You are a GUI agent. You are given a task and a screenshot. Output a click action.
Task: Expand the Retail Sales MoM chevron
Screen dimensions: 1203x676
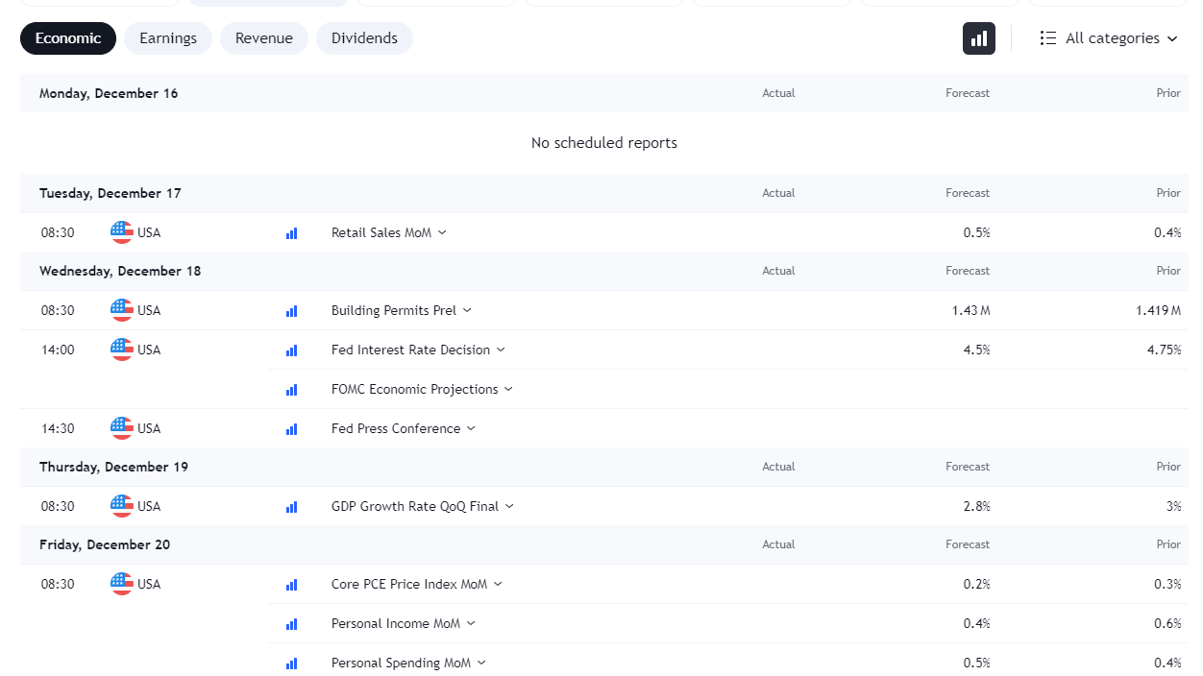[442, 232]
